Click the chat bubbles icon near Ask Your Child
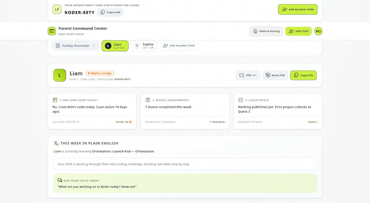This screenshot has height=203, width=370. pyautogui.click(x=60, y=180)
